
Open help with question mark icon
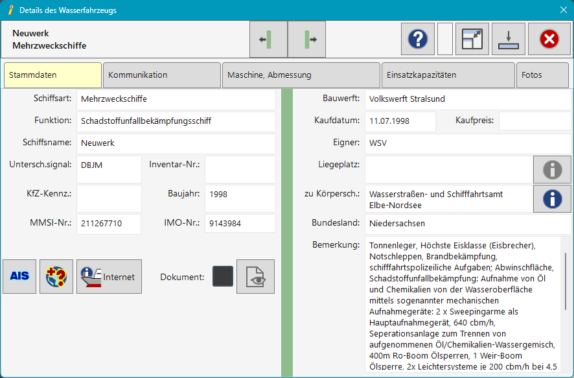pos(417,40)
